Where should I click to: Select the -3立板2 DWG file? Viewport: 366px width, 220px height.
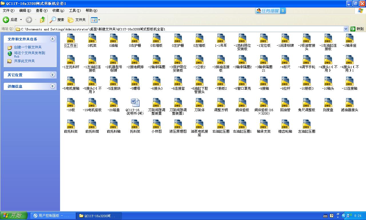click(x=199, y=62)
